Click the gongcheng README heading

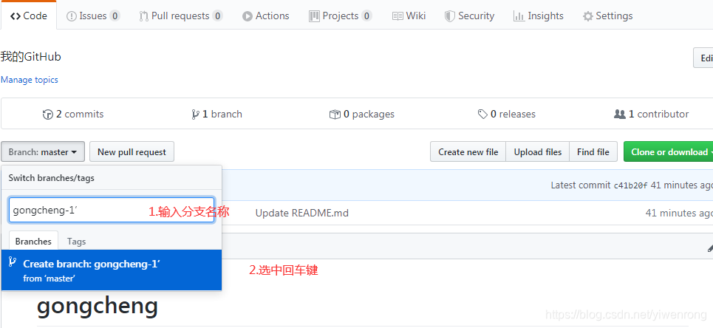(x=98, y=306)
